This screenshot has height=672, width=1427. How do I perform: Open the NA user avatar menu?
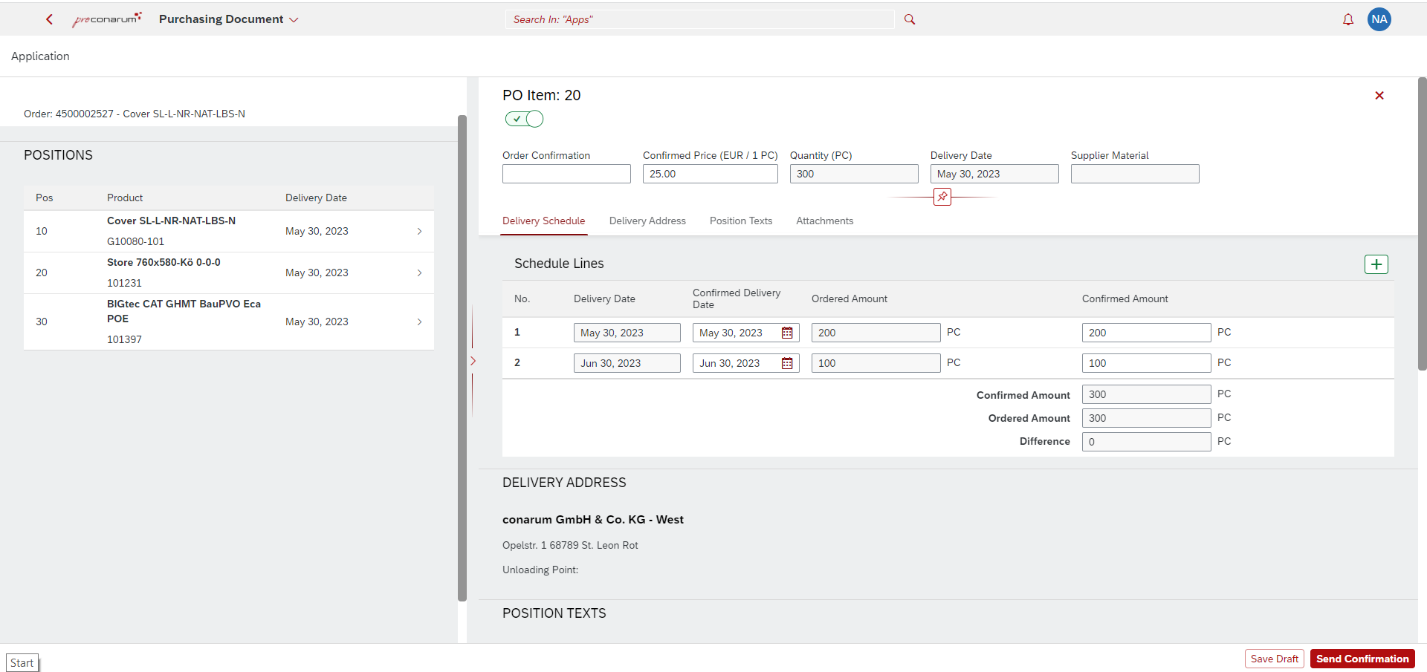pos(1379,19)
